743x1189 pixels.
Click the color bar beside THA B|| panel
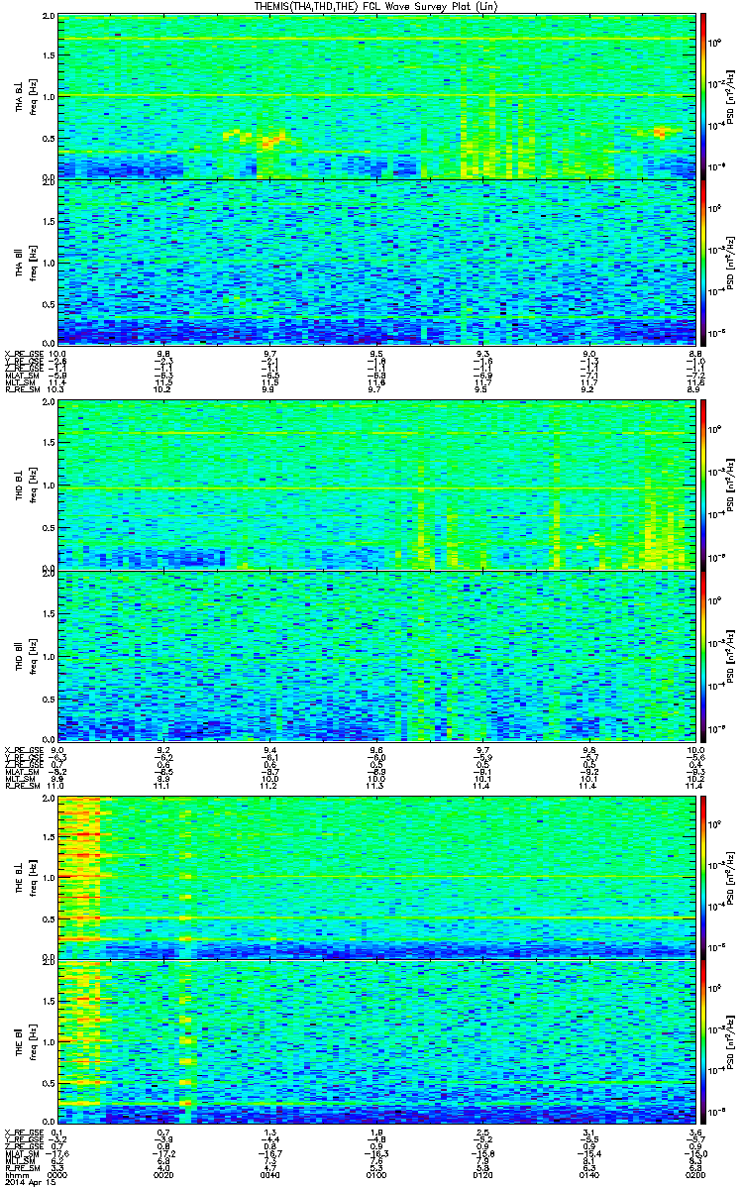click(704, 261)
